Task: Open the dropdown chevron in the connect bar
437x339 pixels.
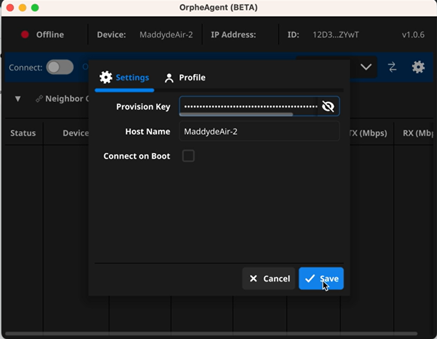Action: (366, 67)
